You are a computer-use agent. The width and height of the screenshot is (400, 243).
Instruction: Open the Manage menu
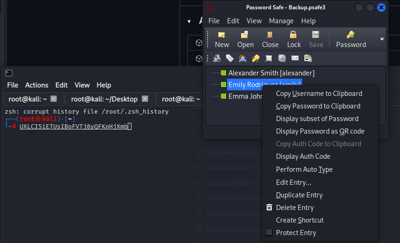(281, 21)
